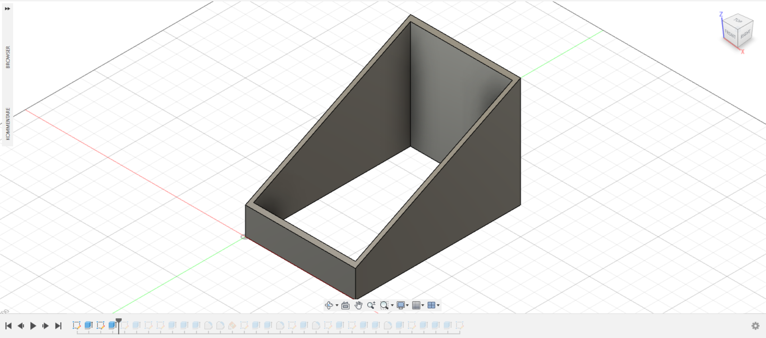The image size is (766, 338).
Task: Click the RIGHT face of ViewCube
Action: coord(745,34)
